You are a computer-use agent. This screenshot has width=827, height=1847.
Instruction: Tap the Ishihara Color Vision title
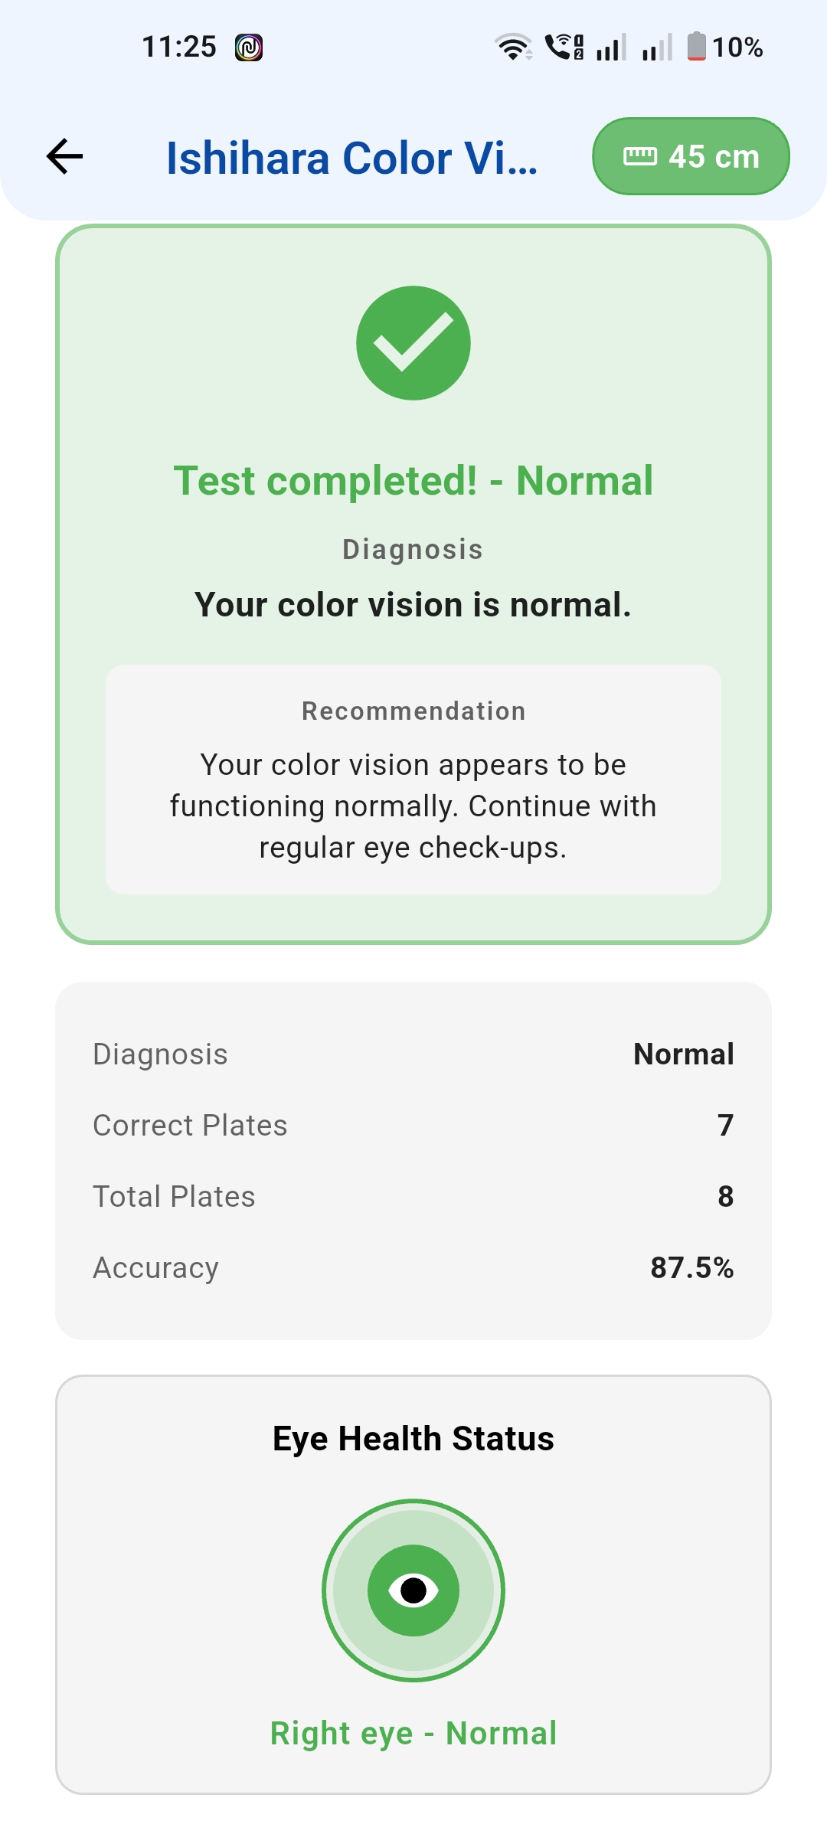[x=352, y=158]
